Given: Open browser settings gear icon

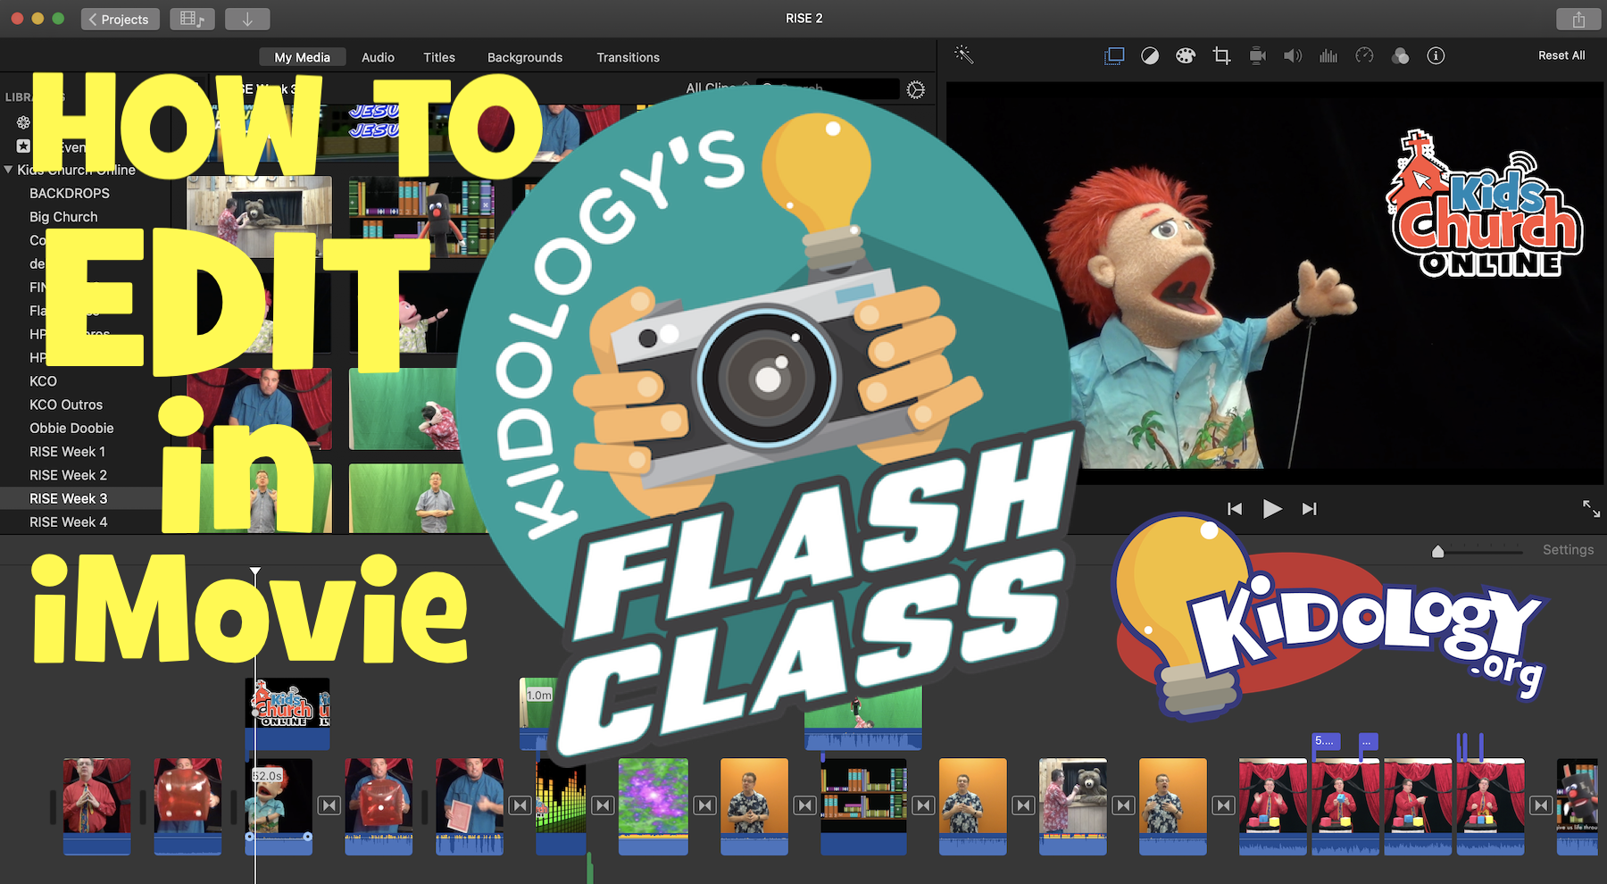Looking at the screenshot, I should pyautogui.click(x=915, y=89).
